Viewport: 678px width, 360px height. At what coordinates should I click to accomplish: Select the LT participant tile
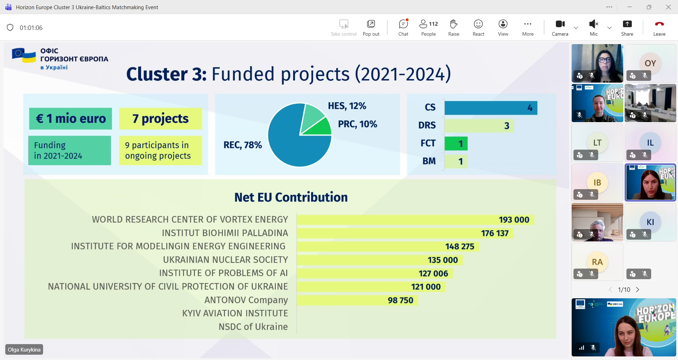click(597, 143)
